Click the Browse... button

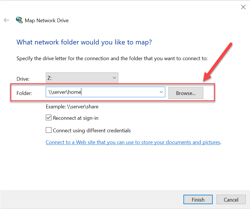pos(186,93)
